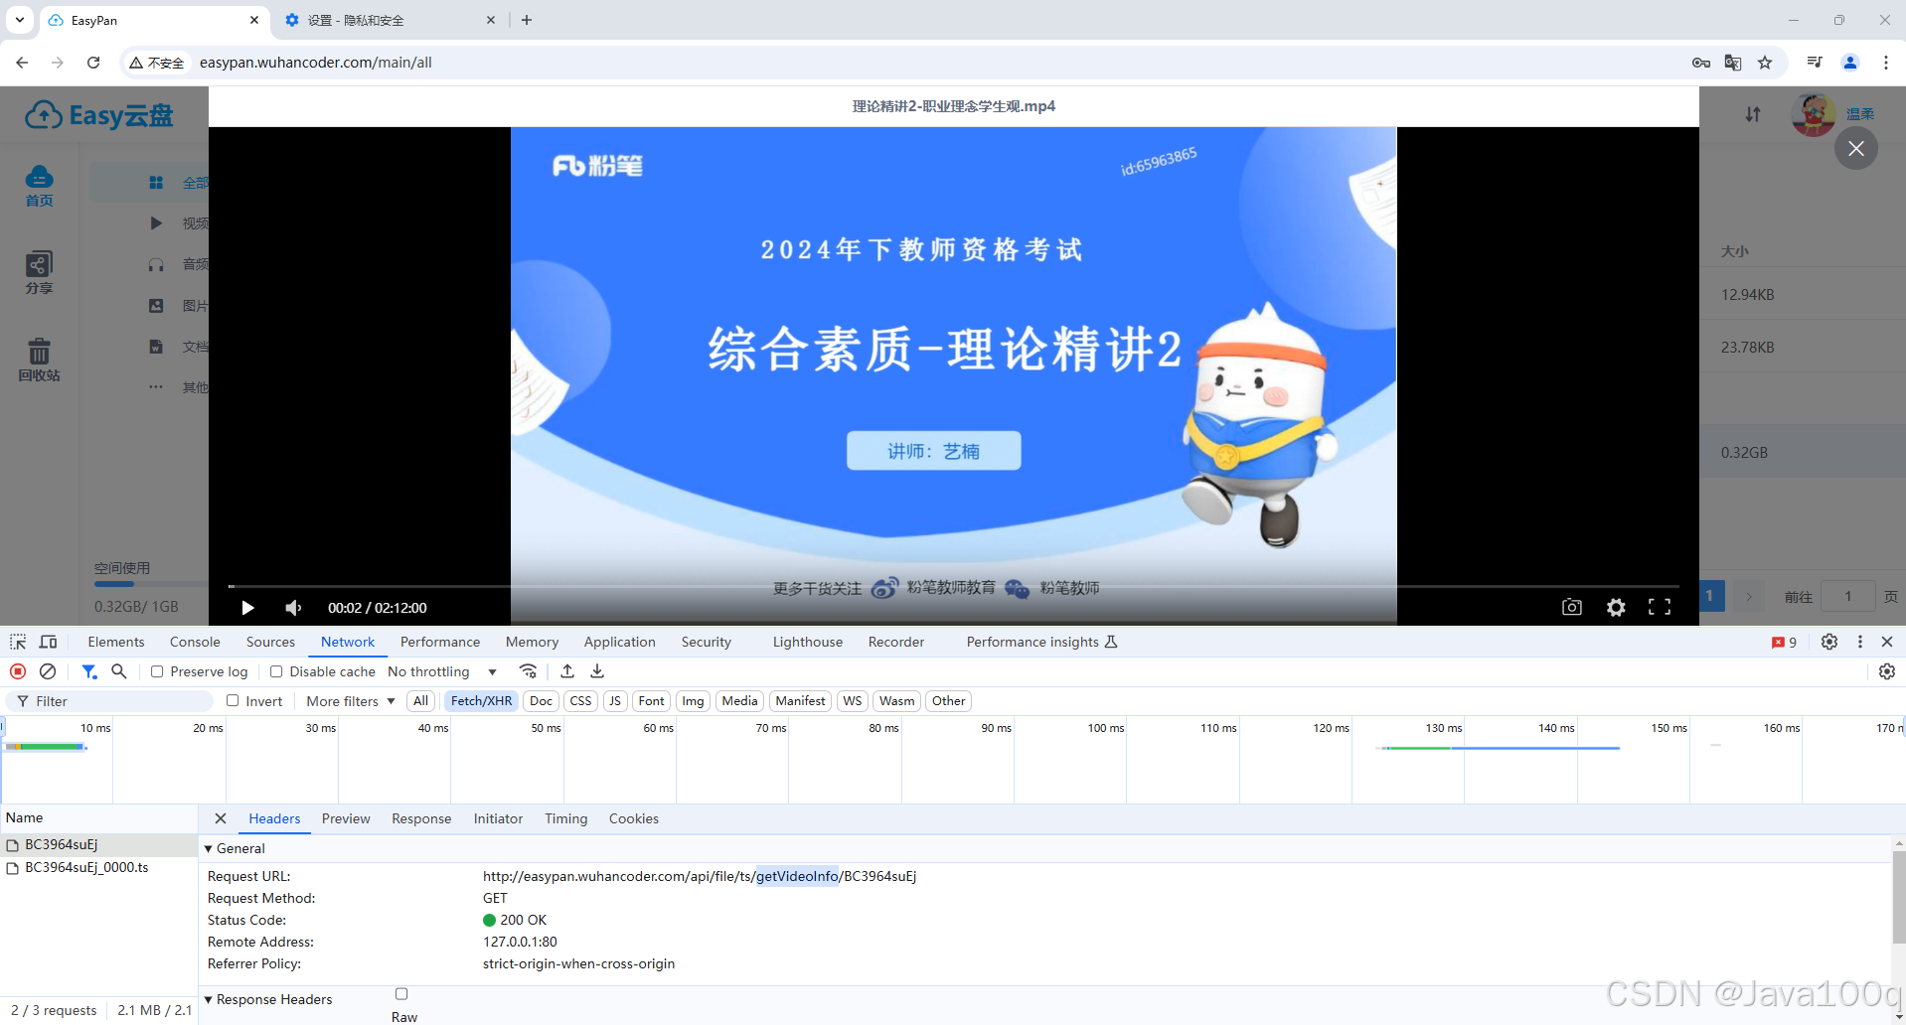Export HAR file with download icon
This screenshot has height=1025, width=1906.
point(597,671)
